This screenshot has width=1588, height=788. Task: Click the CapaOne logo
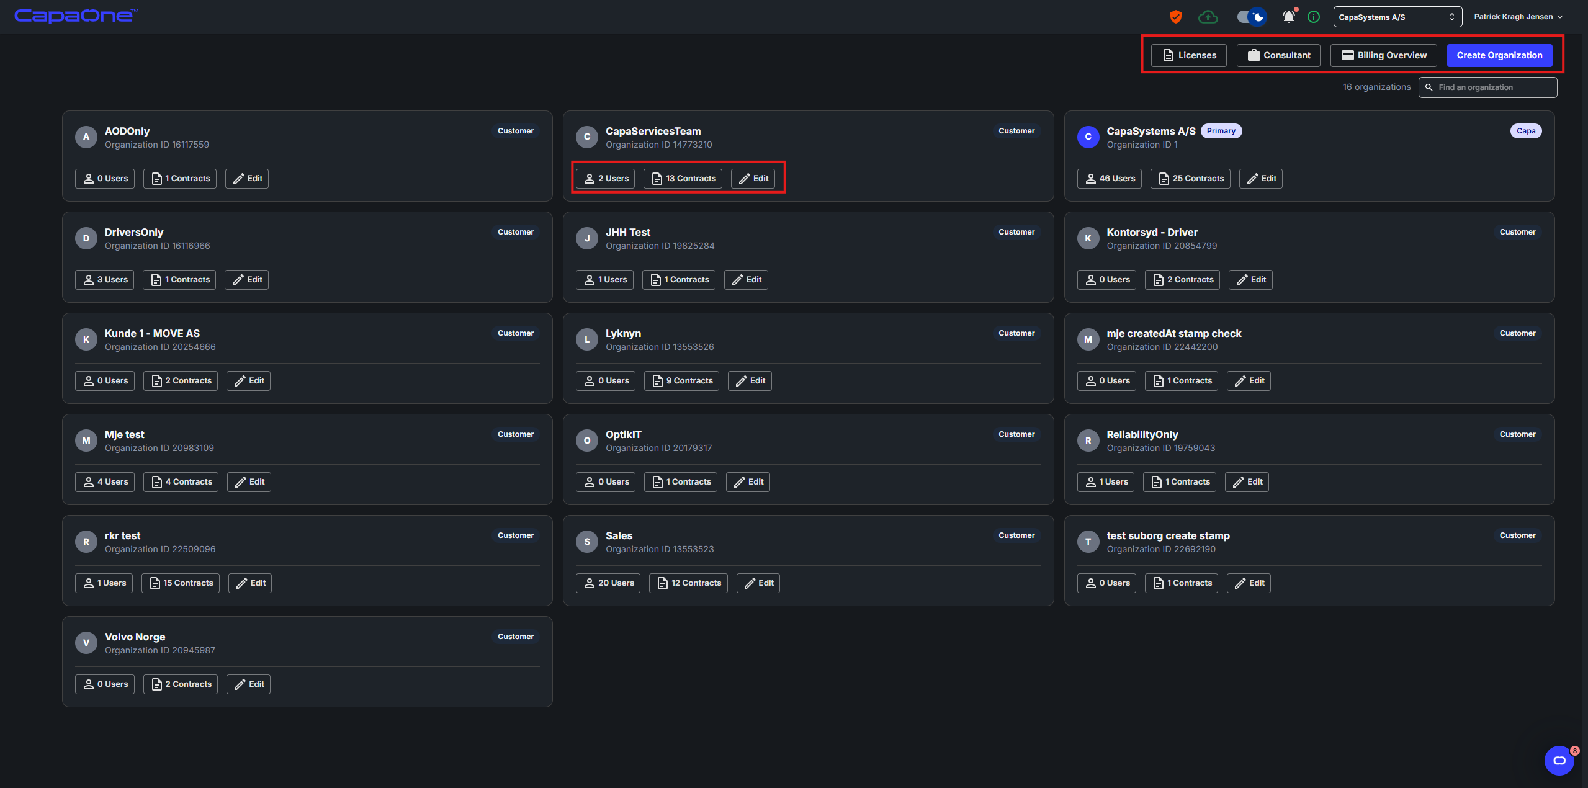click(x=76, y=16)
